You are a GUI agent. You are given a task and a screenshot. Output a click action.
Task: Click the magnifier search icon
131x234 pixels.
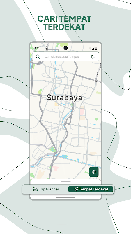[38, 56]
